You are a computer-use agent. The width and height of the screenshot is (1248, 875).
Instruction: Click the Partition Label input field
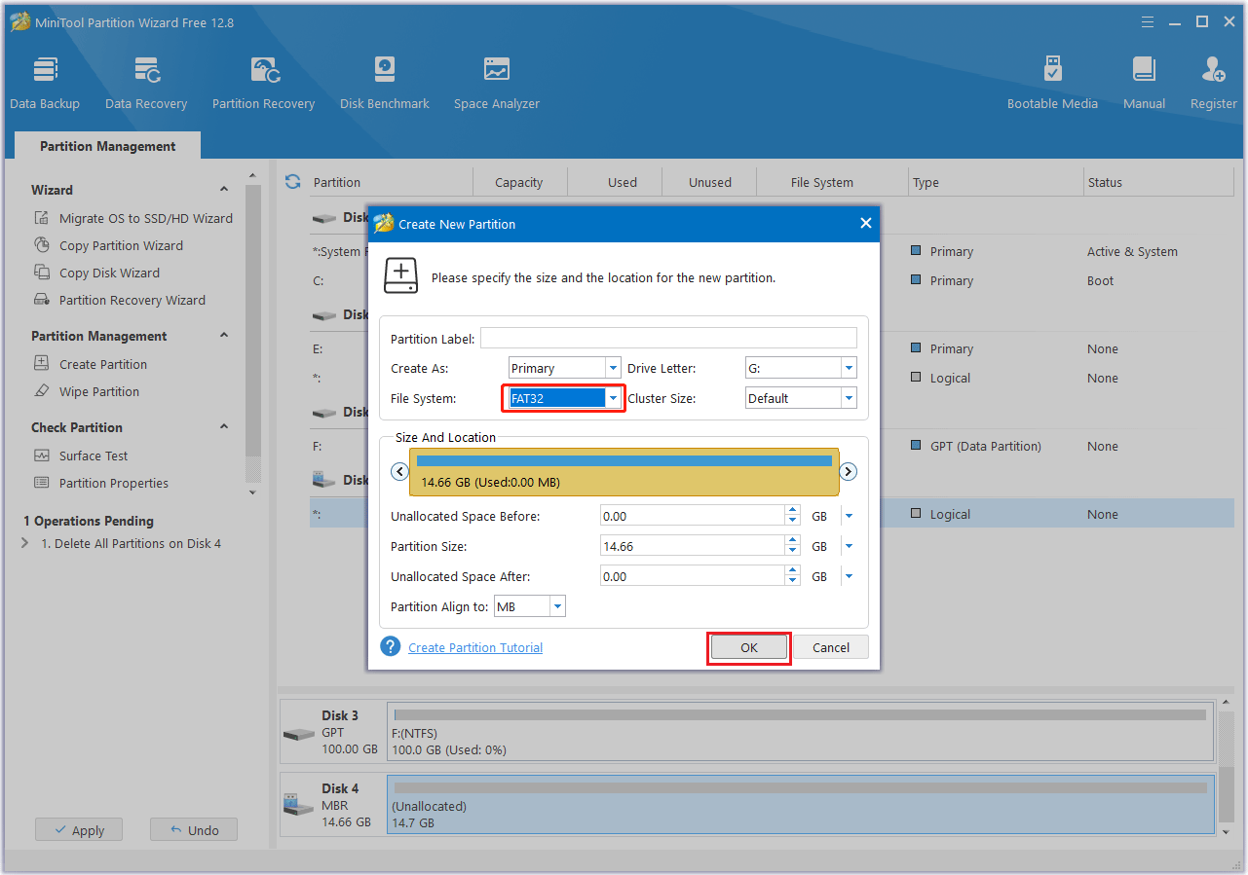(668, 338)
